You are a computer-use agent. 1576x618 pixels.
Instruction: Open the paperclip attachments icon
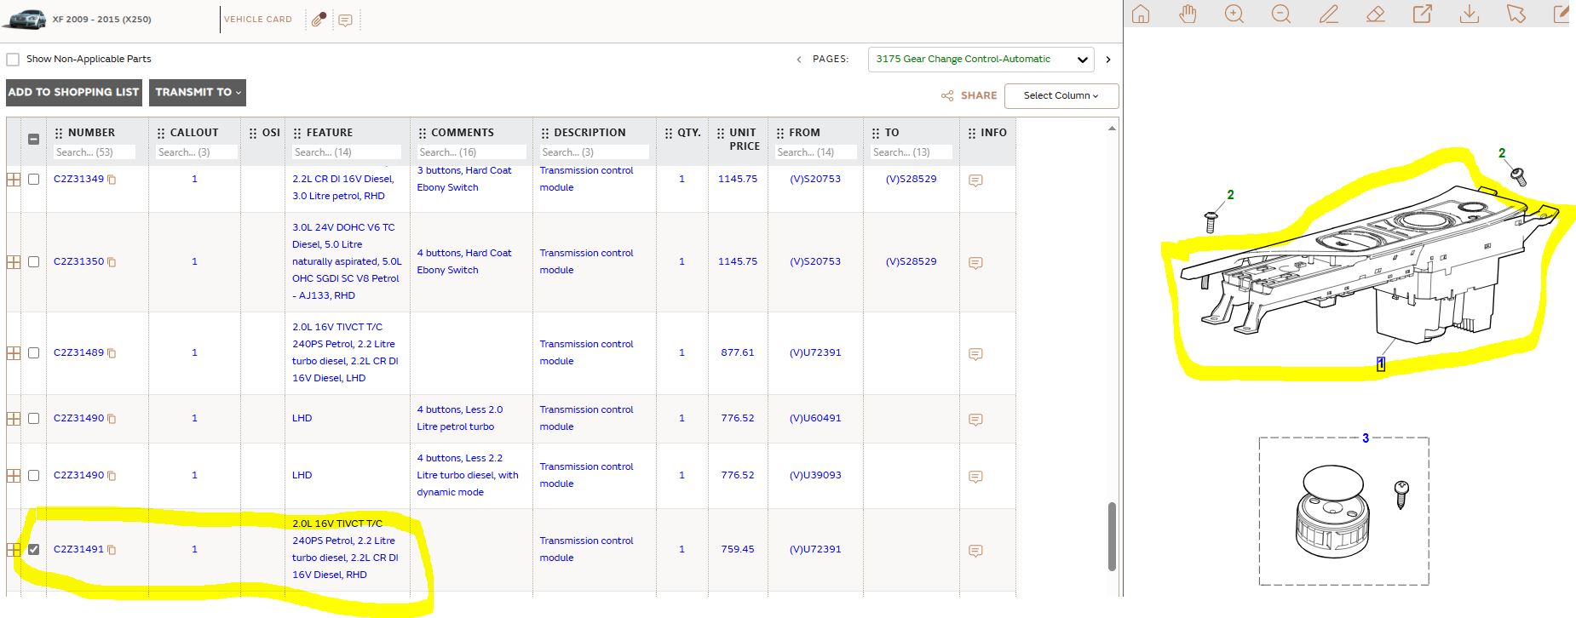click(319, 20)
